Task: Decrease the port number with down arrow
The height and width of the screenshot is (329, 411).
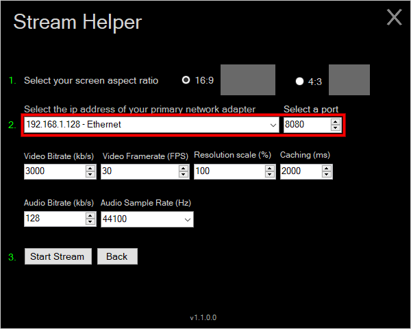Action: [336, 127]
